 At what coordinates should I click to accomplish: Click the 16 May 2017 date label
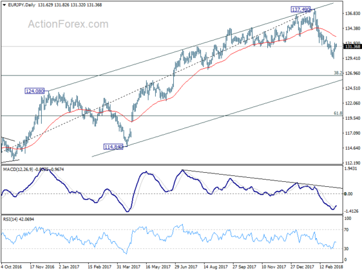point(158,267)
